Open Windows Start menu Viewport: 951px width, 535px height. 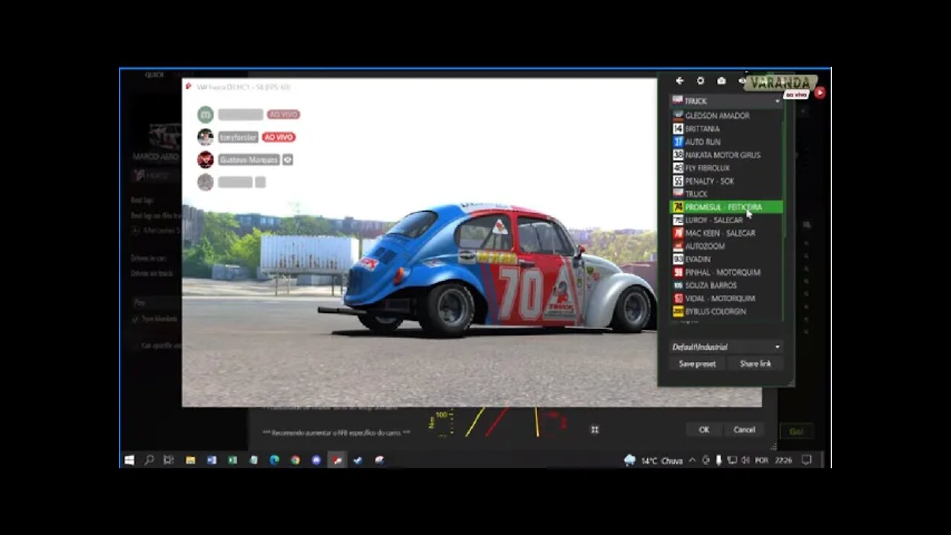pos(129,460)
